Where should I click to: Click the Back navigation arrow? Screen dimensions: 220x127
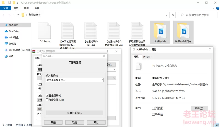pos(4,15)
